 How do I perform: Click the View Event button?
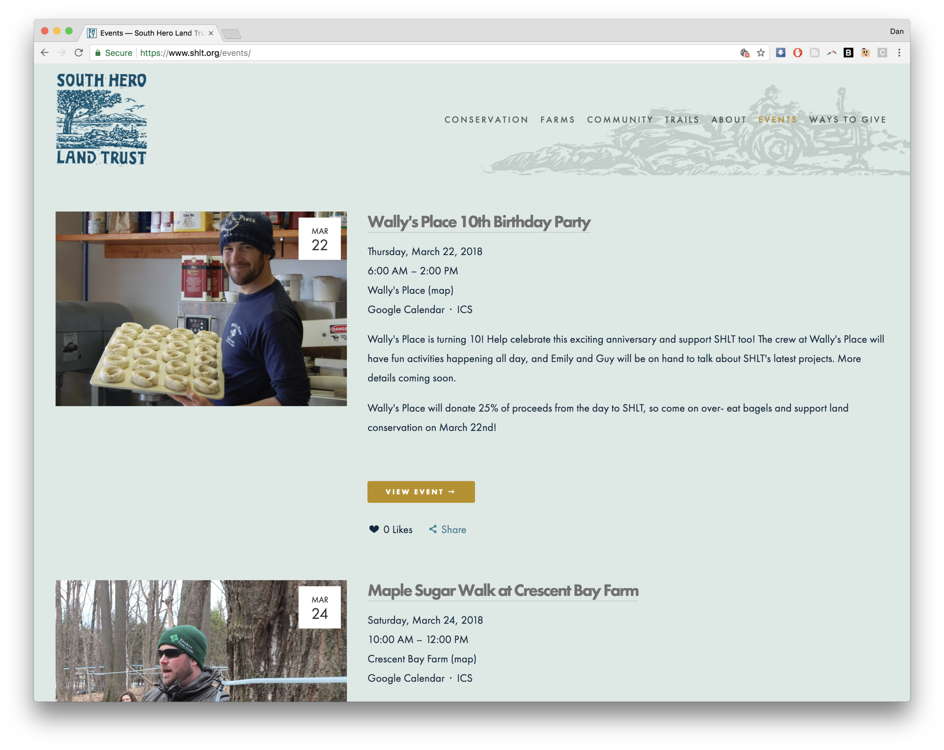pos(421,492)
